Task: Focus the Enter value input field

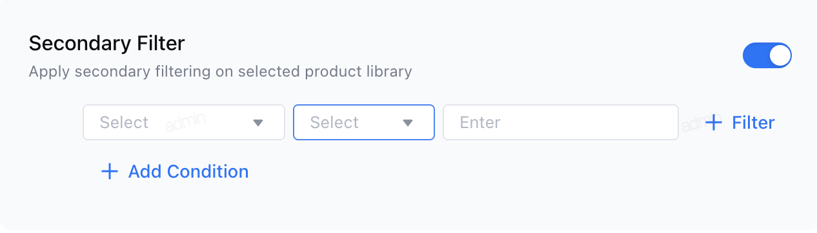Action: tap(560, 122)
